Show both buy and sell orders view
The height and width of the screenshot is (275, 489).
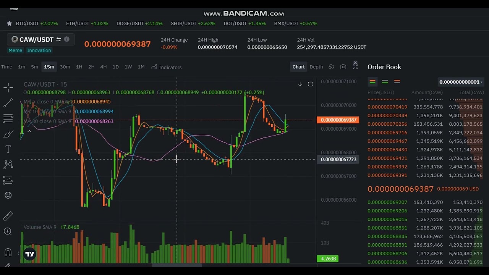tap(372, 82)
